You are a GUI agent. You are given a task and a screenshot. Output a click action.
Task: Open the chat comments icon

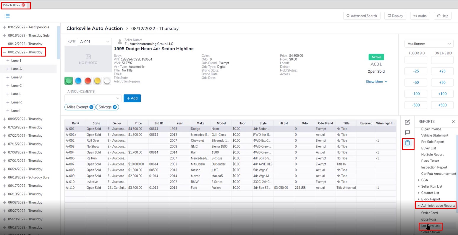click(407, 133)
